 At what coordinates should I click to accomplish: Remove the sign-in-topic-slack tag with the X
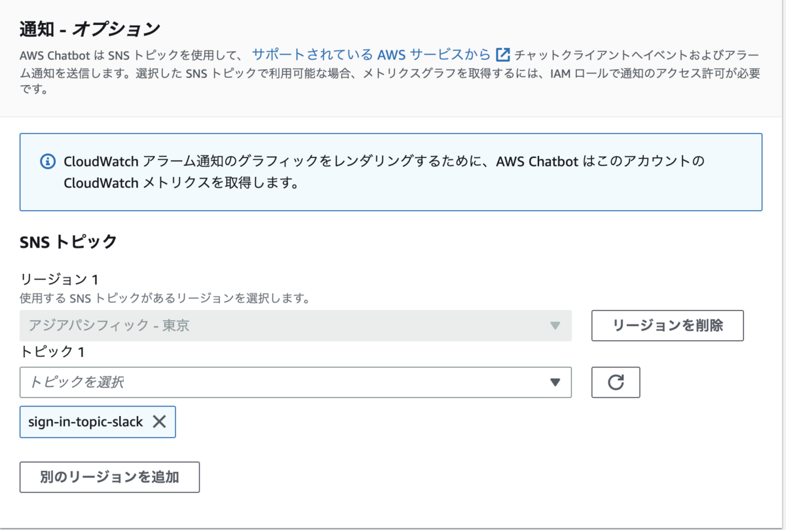[159, 422]
